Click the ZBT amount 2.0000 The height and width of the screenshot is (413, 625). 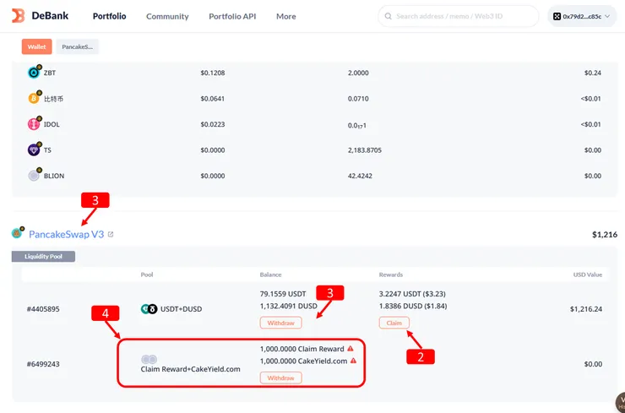pos(358,73)
